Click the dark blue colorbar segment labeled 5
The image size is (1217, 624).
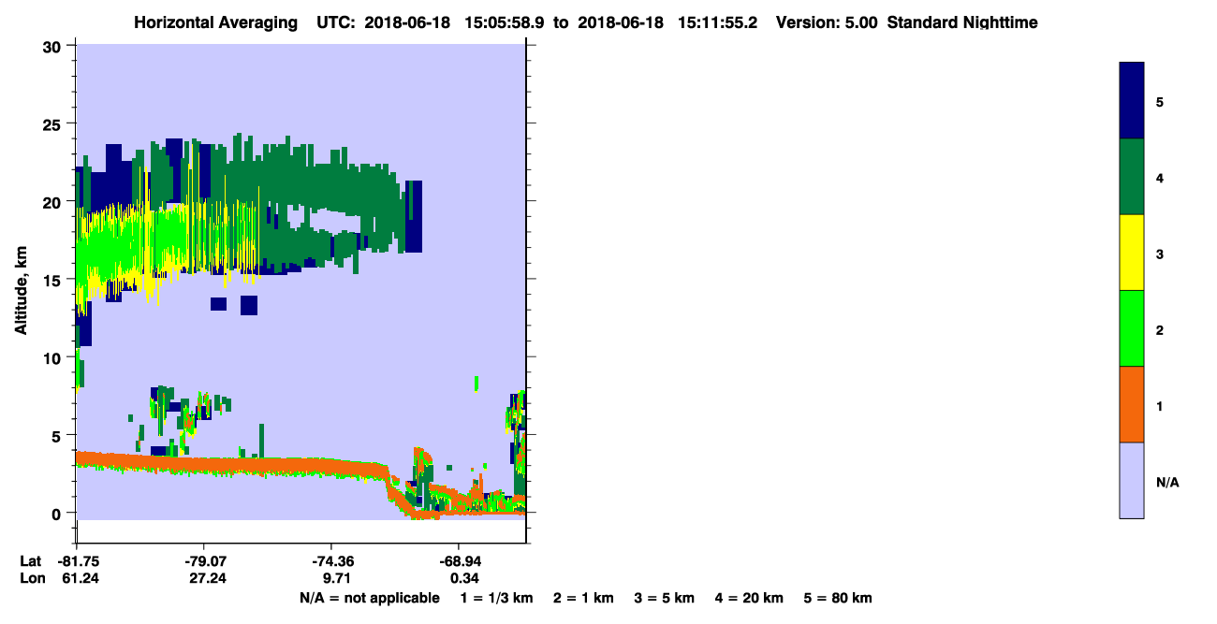pyautogui.click(x=1132, y=101)
